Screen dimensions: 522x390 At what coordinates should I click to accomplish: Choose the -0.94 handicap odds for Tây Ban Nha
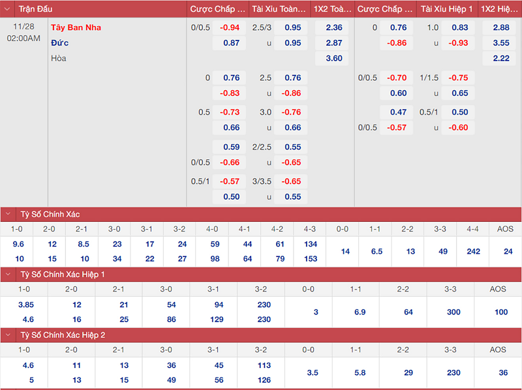click(x=230, y=27)
